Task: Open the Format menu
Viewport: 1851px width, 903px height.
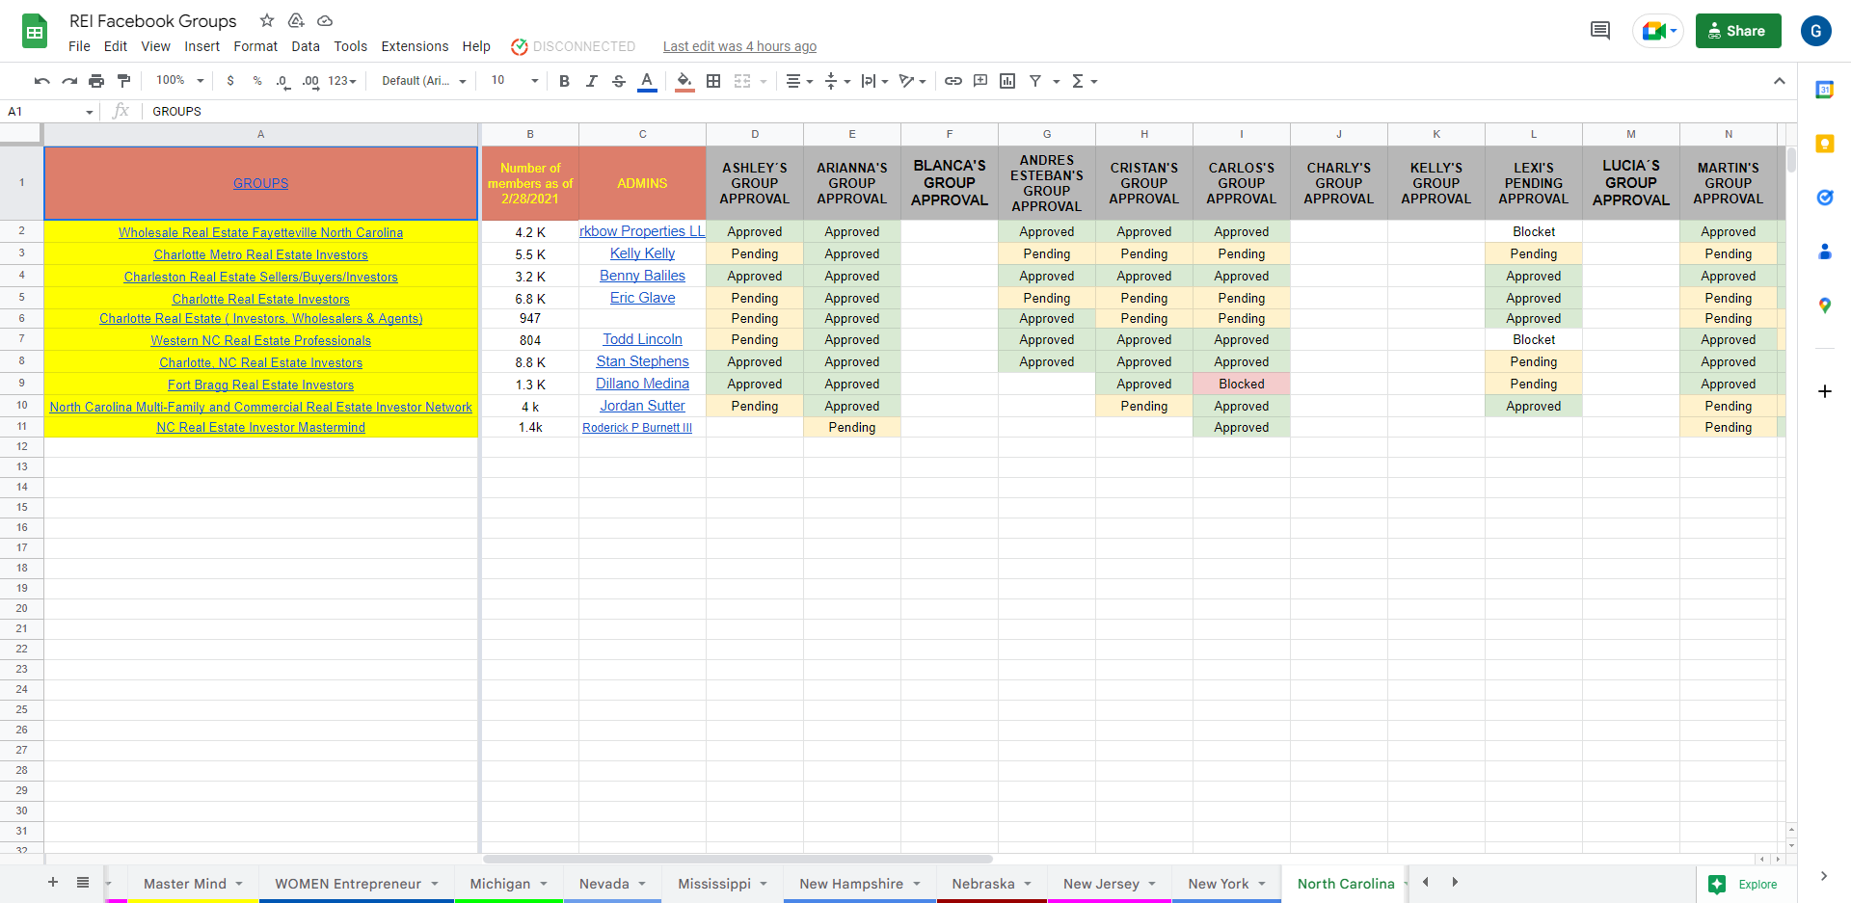Action: pyautogui.click(x=255, y=46)
